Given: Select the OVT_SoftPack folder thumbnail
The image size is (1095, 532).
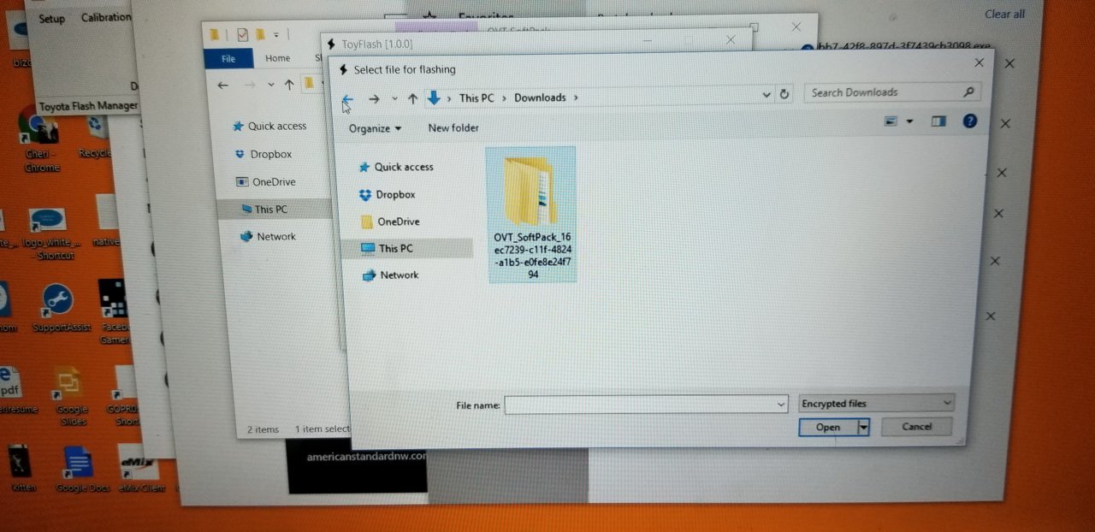Looking at the screenshot, I should [531, 215].
